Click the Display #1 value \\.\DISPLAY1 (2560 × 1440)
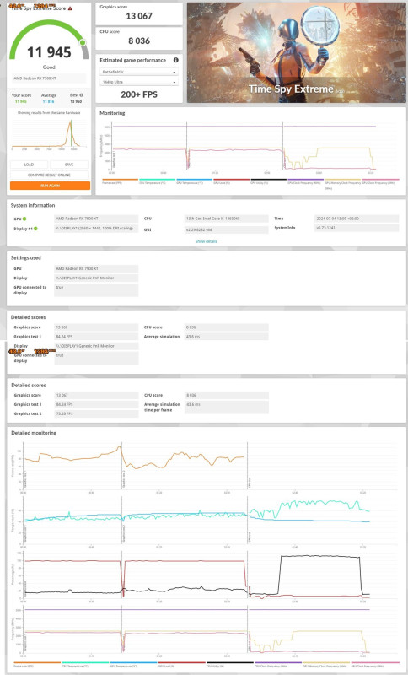 coord(96,229)
